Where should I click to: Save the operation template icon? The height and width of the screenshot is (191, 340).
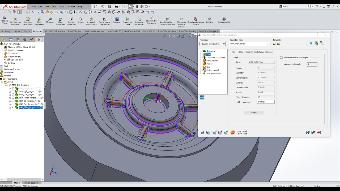(274, 44)
